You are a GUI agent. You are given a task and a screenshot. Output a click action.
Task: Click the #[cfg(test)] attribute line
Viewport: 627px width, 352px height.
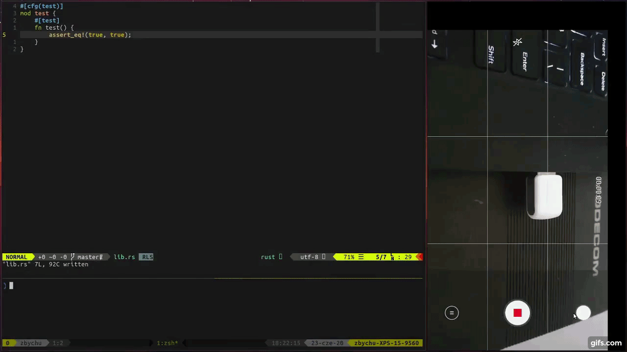(42, 6)
